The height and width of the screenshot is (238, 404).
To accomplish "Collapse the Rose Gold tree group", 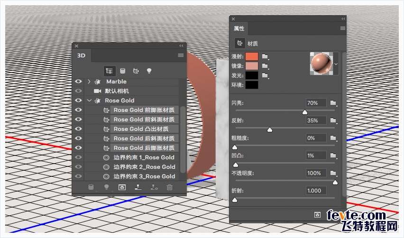I will 89,101.
